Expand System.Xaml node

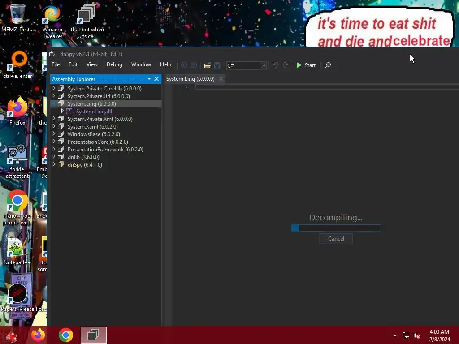(x=54, y=126)
